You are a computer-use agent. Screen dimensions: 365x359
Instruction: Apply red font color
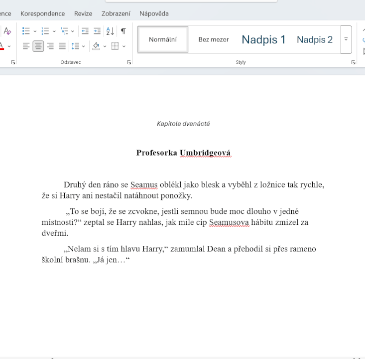click(x=1, y=46)
